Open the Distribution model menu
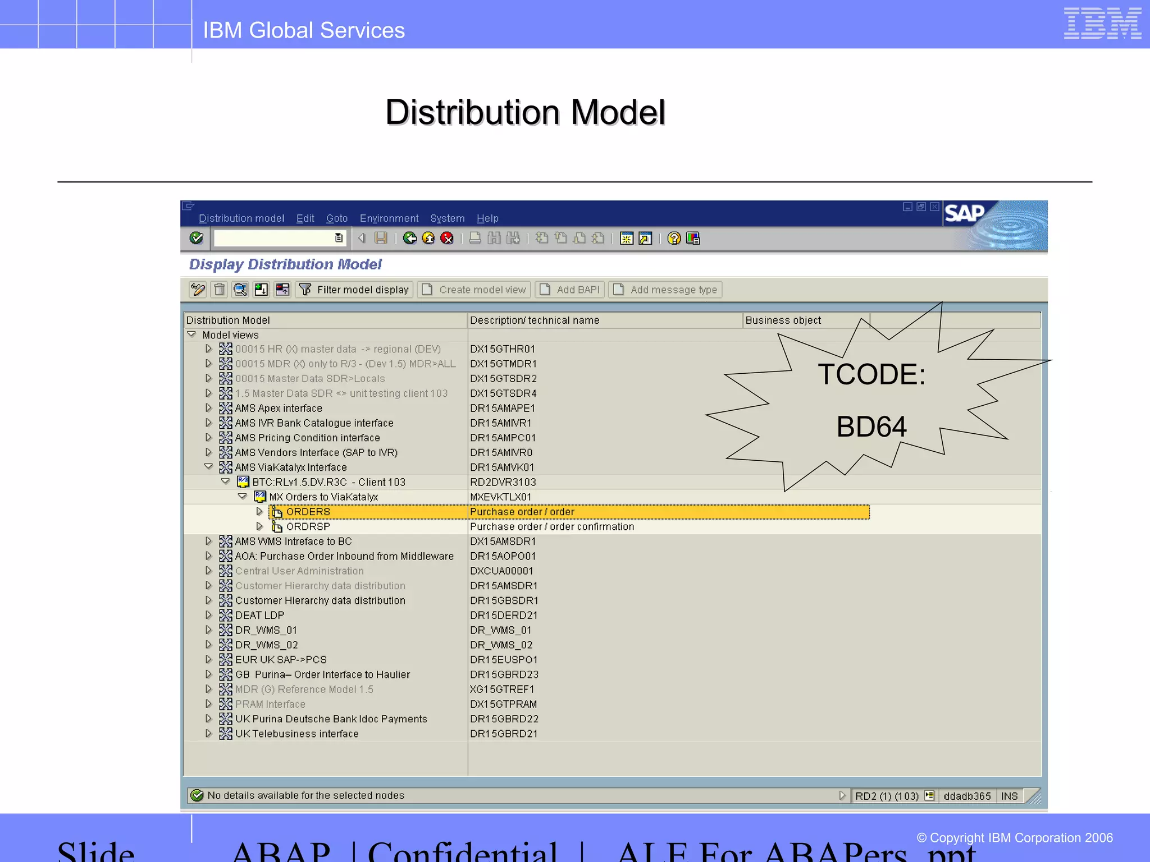 coord(241,218)
